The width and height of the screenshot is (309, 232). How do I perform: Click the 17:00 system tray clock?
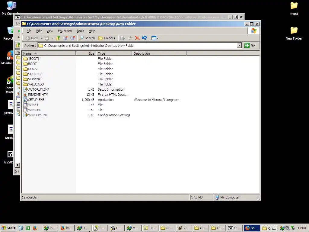pos(302,228)
